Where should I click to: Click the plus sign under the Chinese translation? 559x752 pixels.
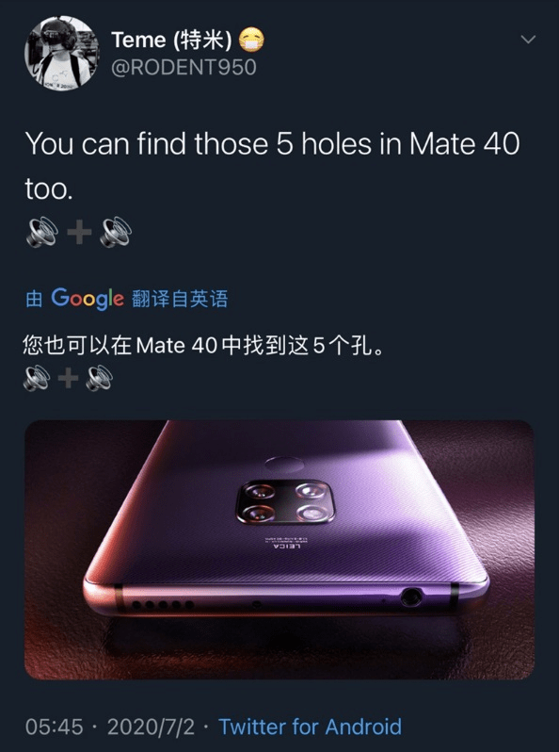coord(68,379)
